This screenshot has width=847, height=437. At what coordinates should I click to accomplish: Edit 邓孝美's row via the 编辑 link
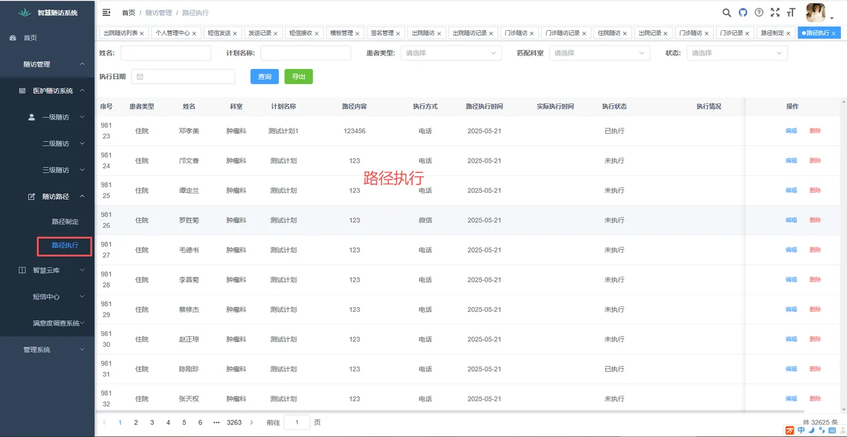(791, 131)
